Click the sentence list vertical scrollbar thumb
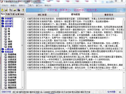Screen dimensions: 126x94 (x=124, y=30)
